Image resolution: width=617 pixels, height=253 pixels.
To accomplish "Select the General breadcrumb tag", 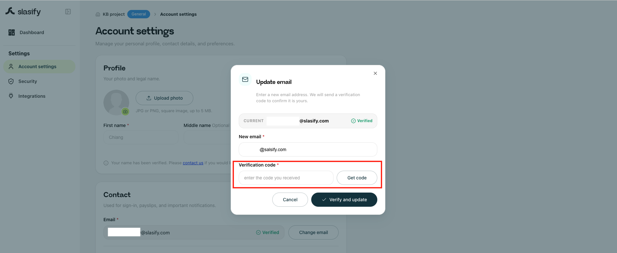I will 139,14.
